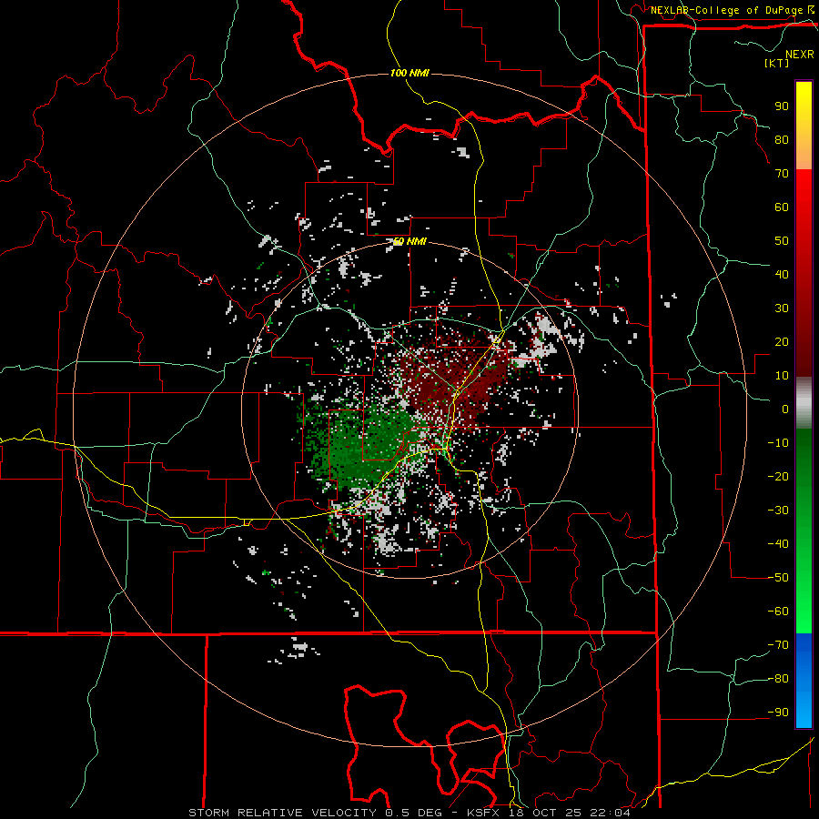Viewport: 819px width, 819px height.
Task: Click the 30 value on the velocity legend
Action: [782, 308]
